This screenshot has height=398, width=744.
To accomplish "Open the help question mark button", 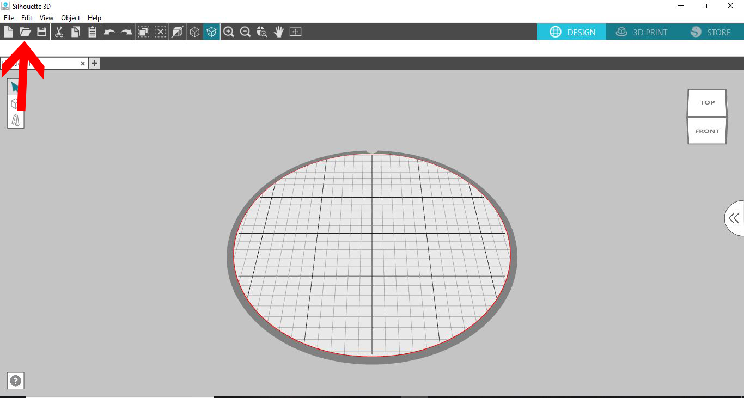I will tap(16, 381).
